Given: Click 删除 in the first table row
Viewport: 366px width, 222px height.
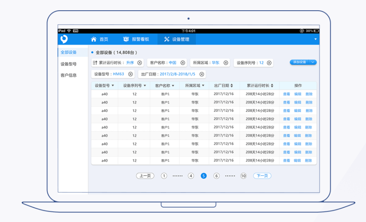Looking at the screenshot, I should 309,94.
